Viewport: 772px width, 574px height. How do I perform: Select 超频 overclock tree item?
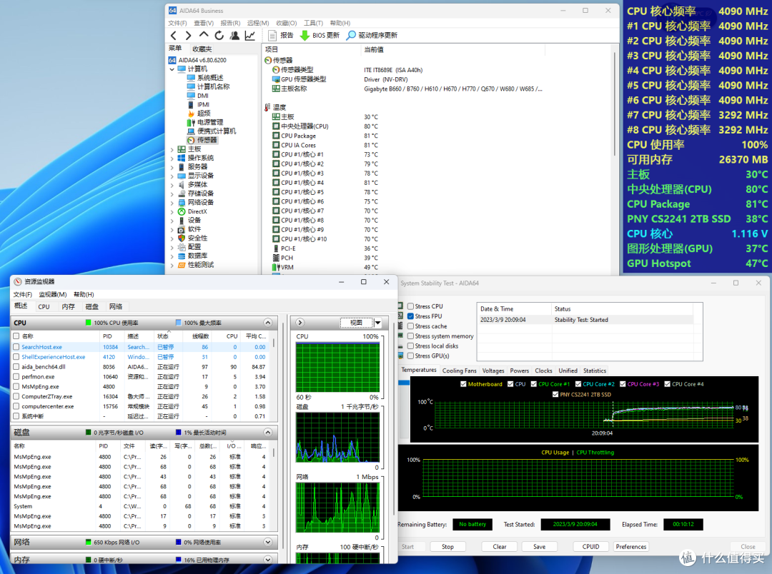[199, 113]
